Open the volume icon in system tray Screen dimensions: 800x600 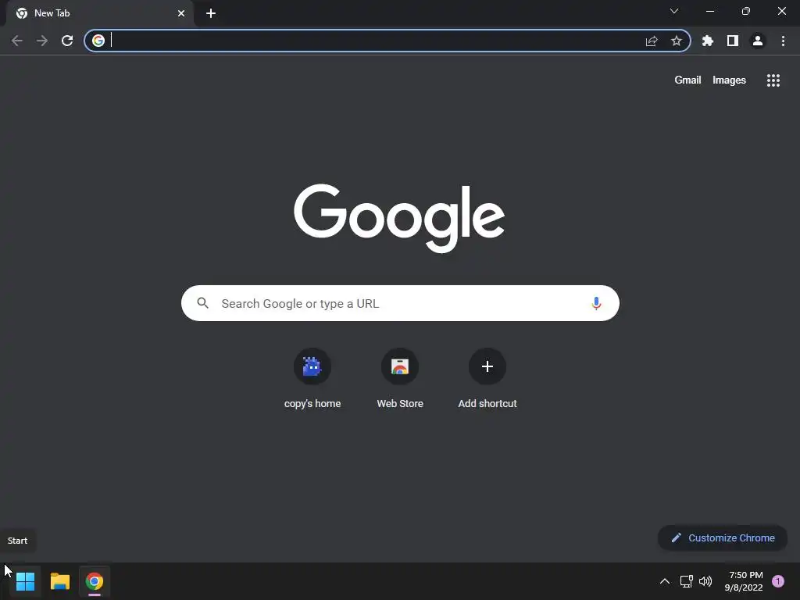point(705,581)
